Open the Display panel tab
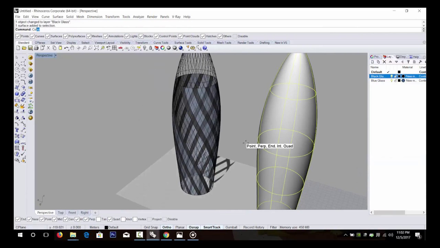 pyautogui.click(x=401, y=57)
